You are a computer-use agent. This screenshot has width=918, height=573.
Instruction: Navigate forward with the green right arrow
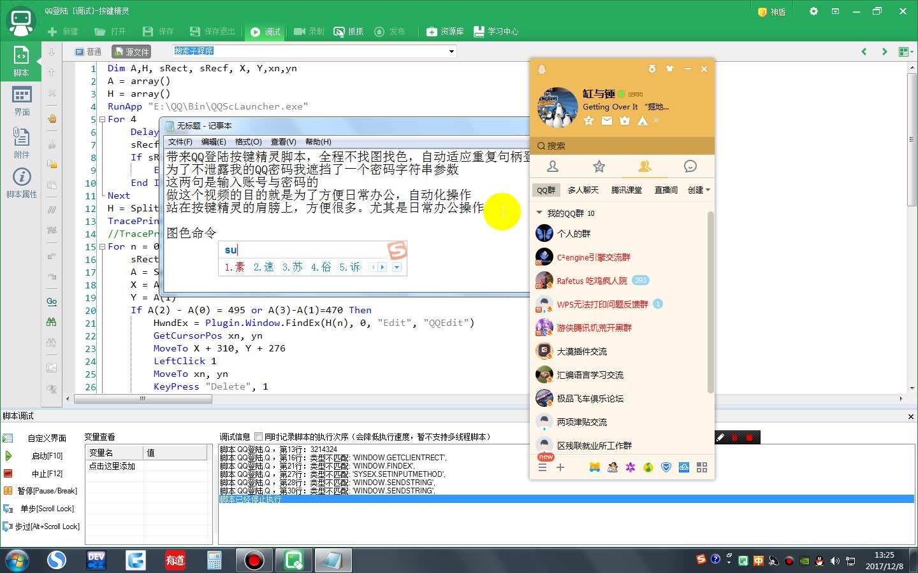pyautogui.click(x=884, y=52)
